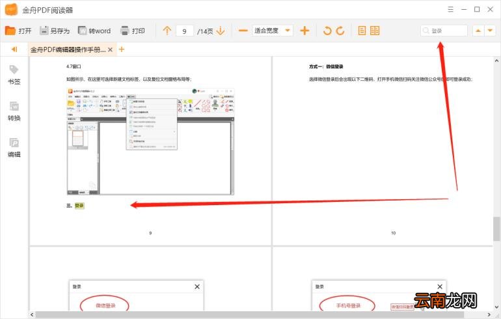This screenshot has height=319, width=501.
Task: Minimize the PDF reader window
Action: click(464, 9)
